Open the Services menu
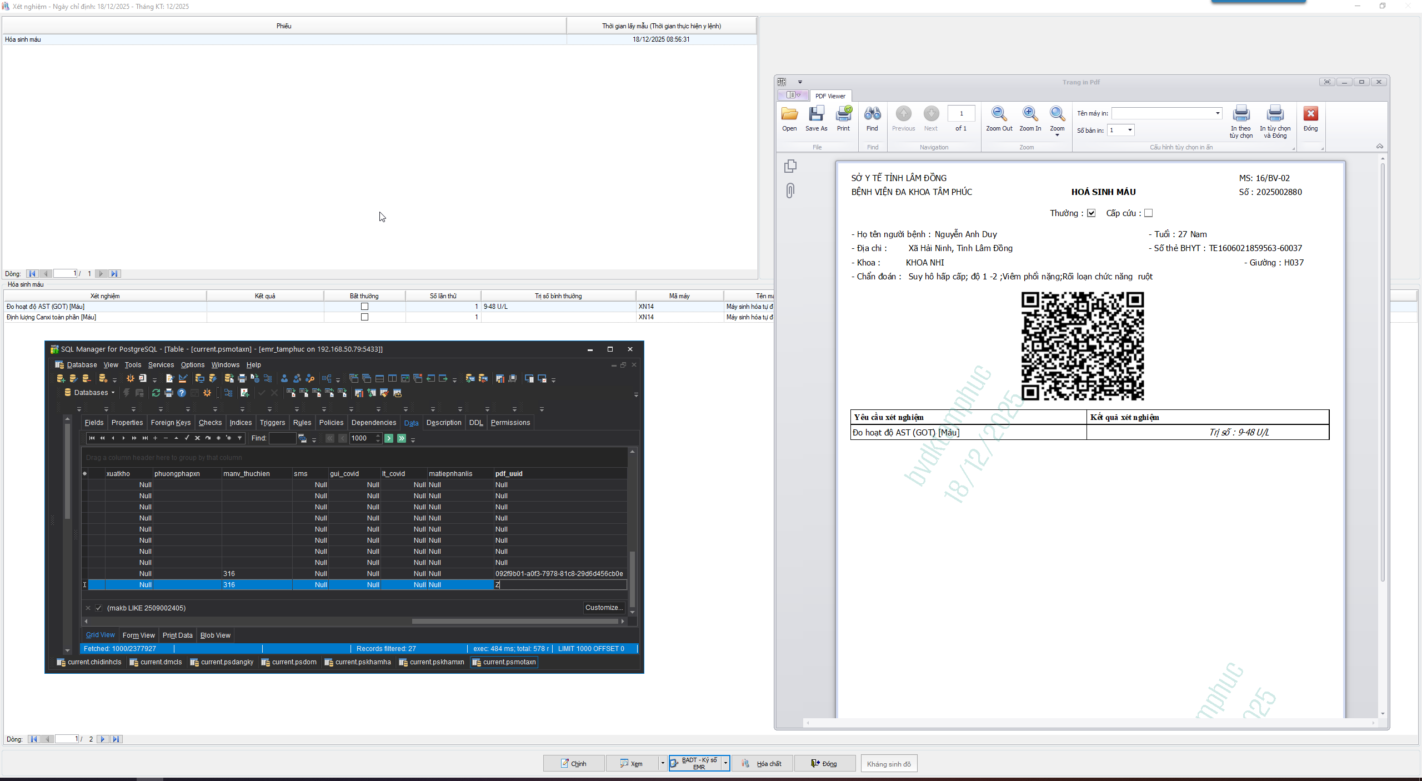 tap(161, 365)
